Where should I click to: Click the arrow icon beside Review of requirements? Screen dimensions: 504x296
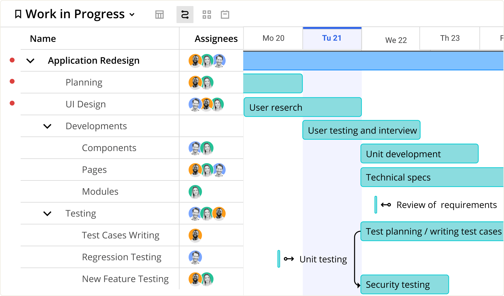[x=386, y=205]
